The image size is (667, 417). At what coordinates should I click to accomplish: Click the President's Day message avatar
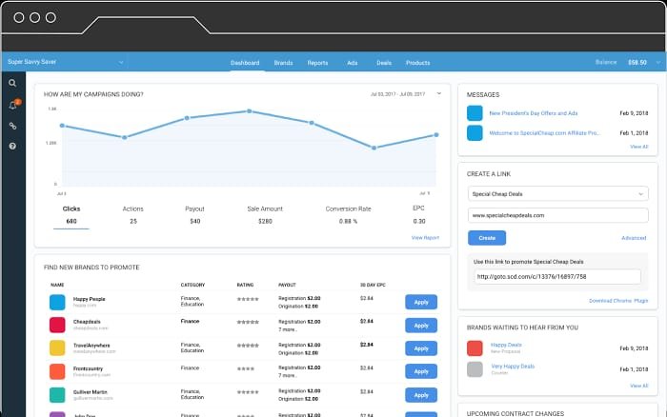pos(475,112)
